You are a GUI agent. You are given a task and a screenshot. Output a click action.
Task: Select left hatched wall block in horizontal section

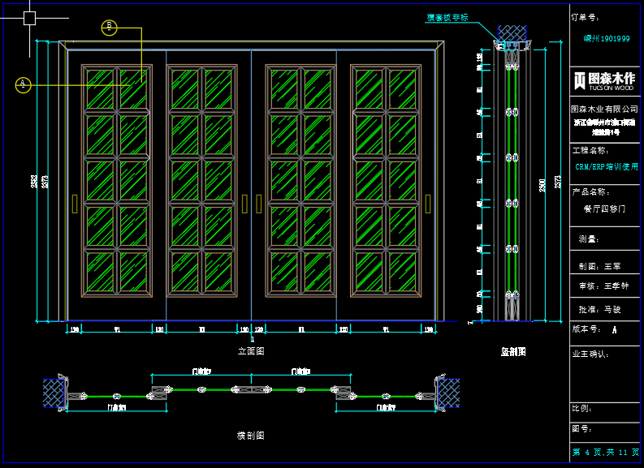click(54, 393)
